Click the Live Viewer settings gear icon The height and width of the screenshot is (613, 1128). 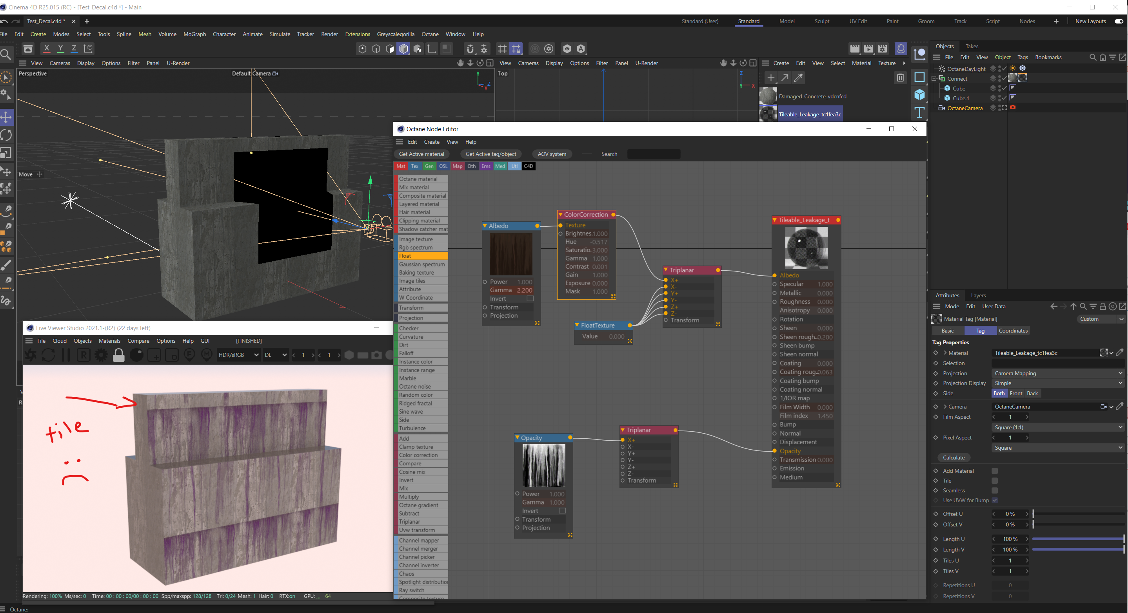(x=101, y=355)
